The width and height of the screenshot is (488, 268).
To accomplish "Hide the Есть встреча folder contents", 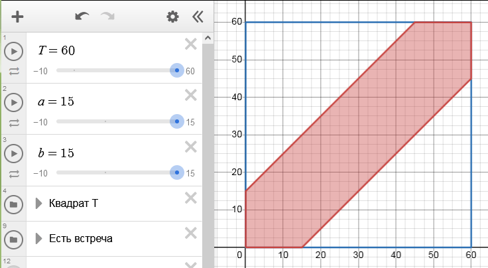I will pos(13,239).
